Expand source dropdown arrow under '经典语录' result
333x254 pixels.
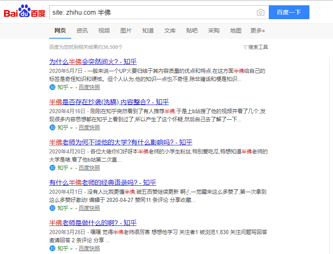72,209
